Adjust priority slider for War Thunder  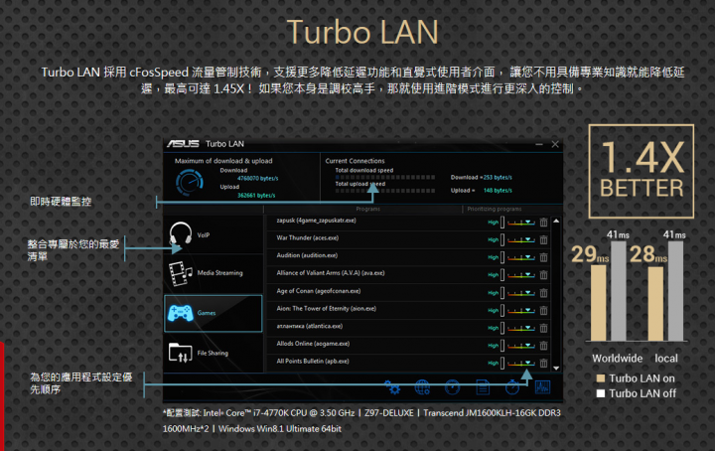point(521,239)
